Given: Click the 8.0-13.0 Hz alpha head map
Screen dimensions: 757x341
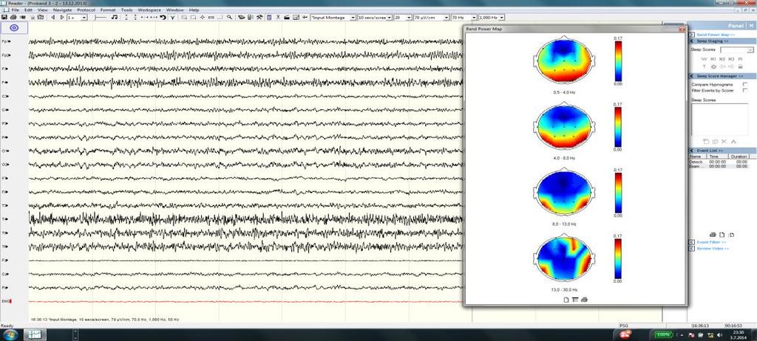Looking at the screenshot, I should tap(563, 191).
